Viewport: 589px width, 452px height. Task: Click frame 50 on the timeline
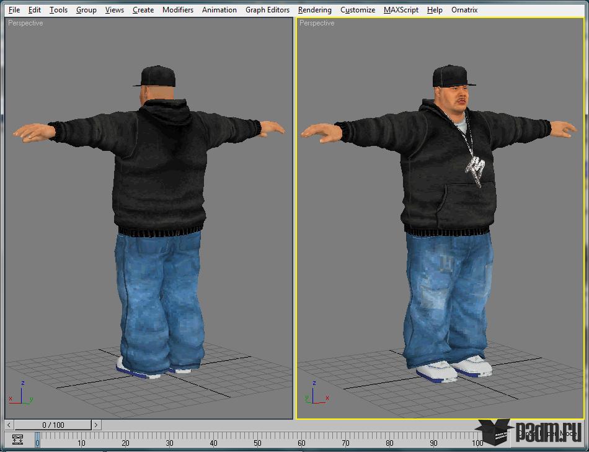click(x=258, y=440)
